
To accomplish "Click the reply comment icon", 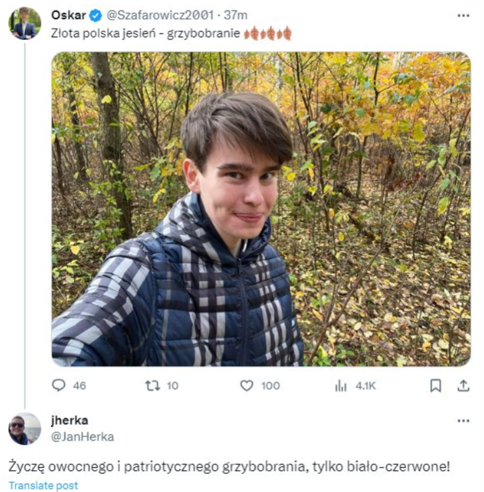I will [59, 386].
